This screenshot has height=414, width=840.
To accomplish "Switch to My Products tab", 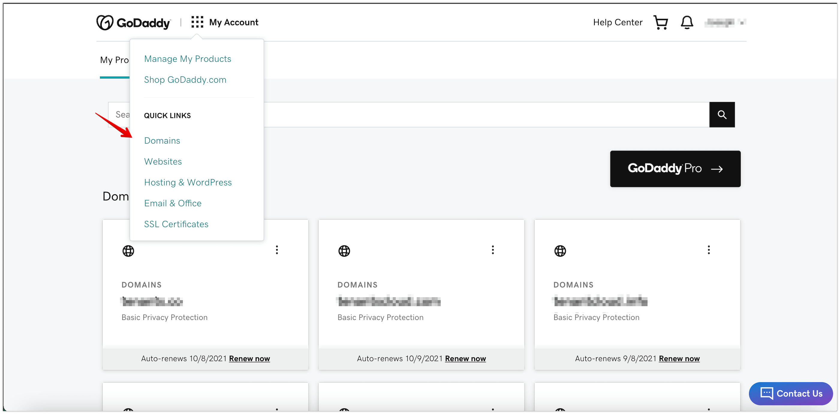I will pos(115,60).
